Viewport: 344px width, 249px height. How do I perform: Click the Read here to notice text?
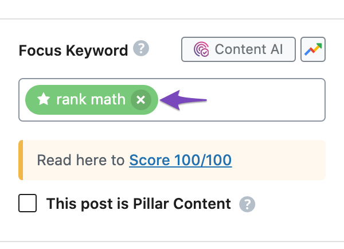point(81,160)
